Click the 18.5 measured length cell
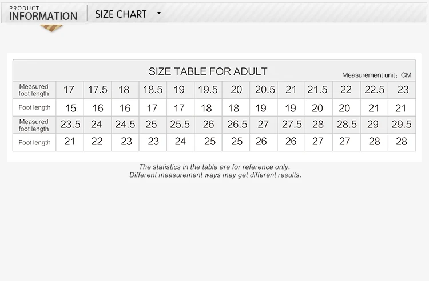 point(153,90)
